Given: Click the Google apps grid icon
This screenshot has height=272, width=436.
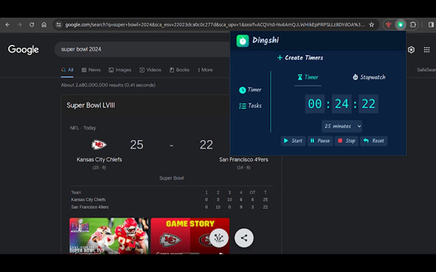Looking at the screenshot, I should (427, 50).
